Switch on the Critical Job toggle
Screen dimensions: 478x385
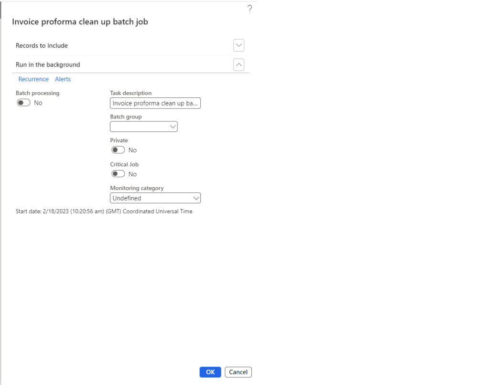(x=118, y=174)
